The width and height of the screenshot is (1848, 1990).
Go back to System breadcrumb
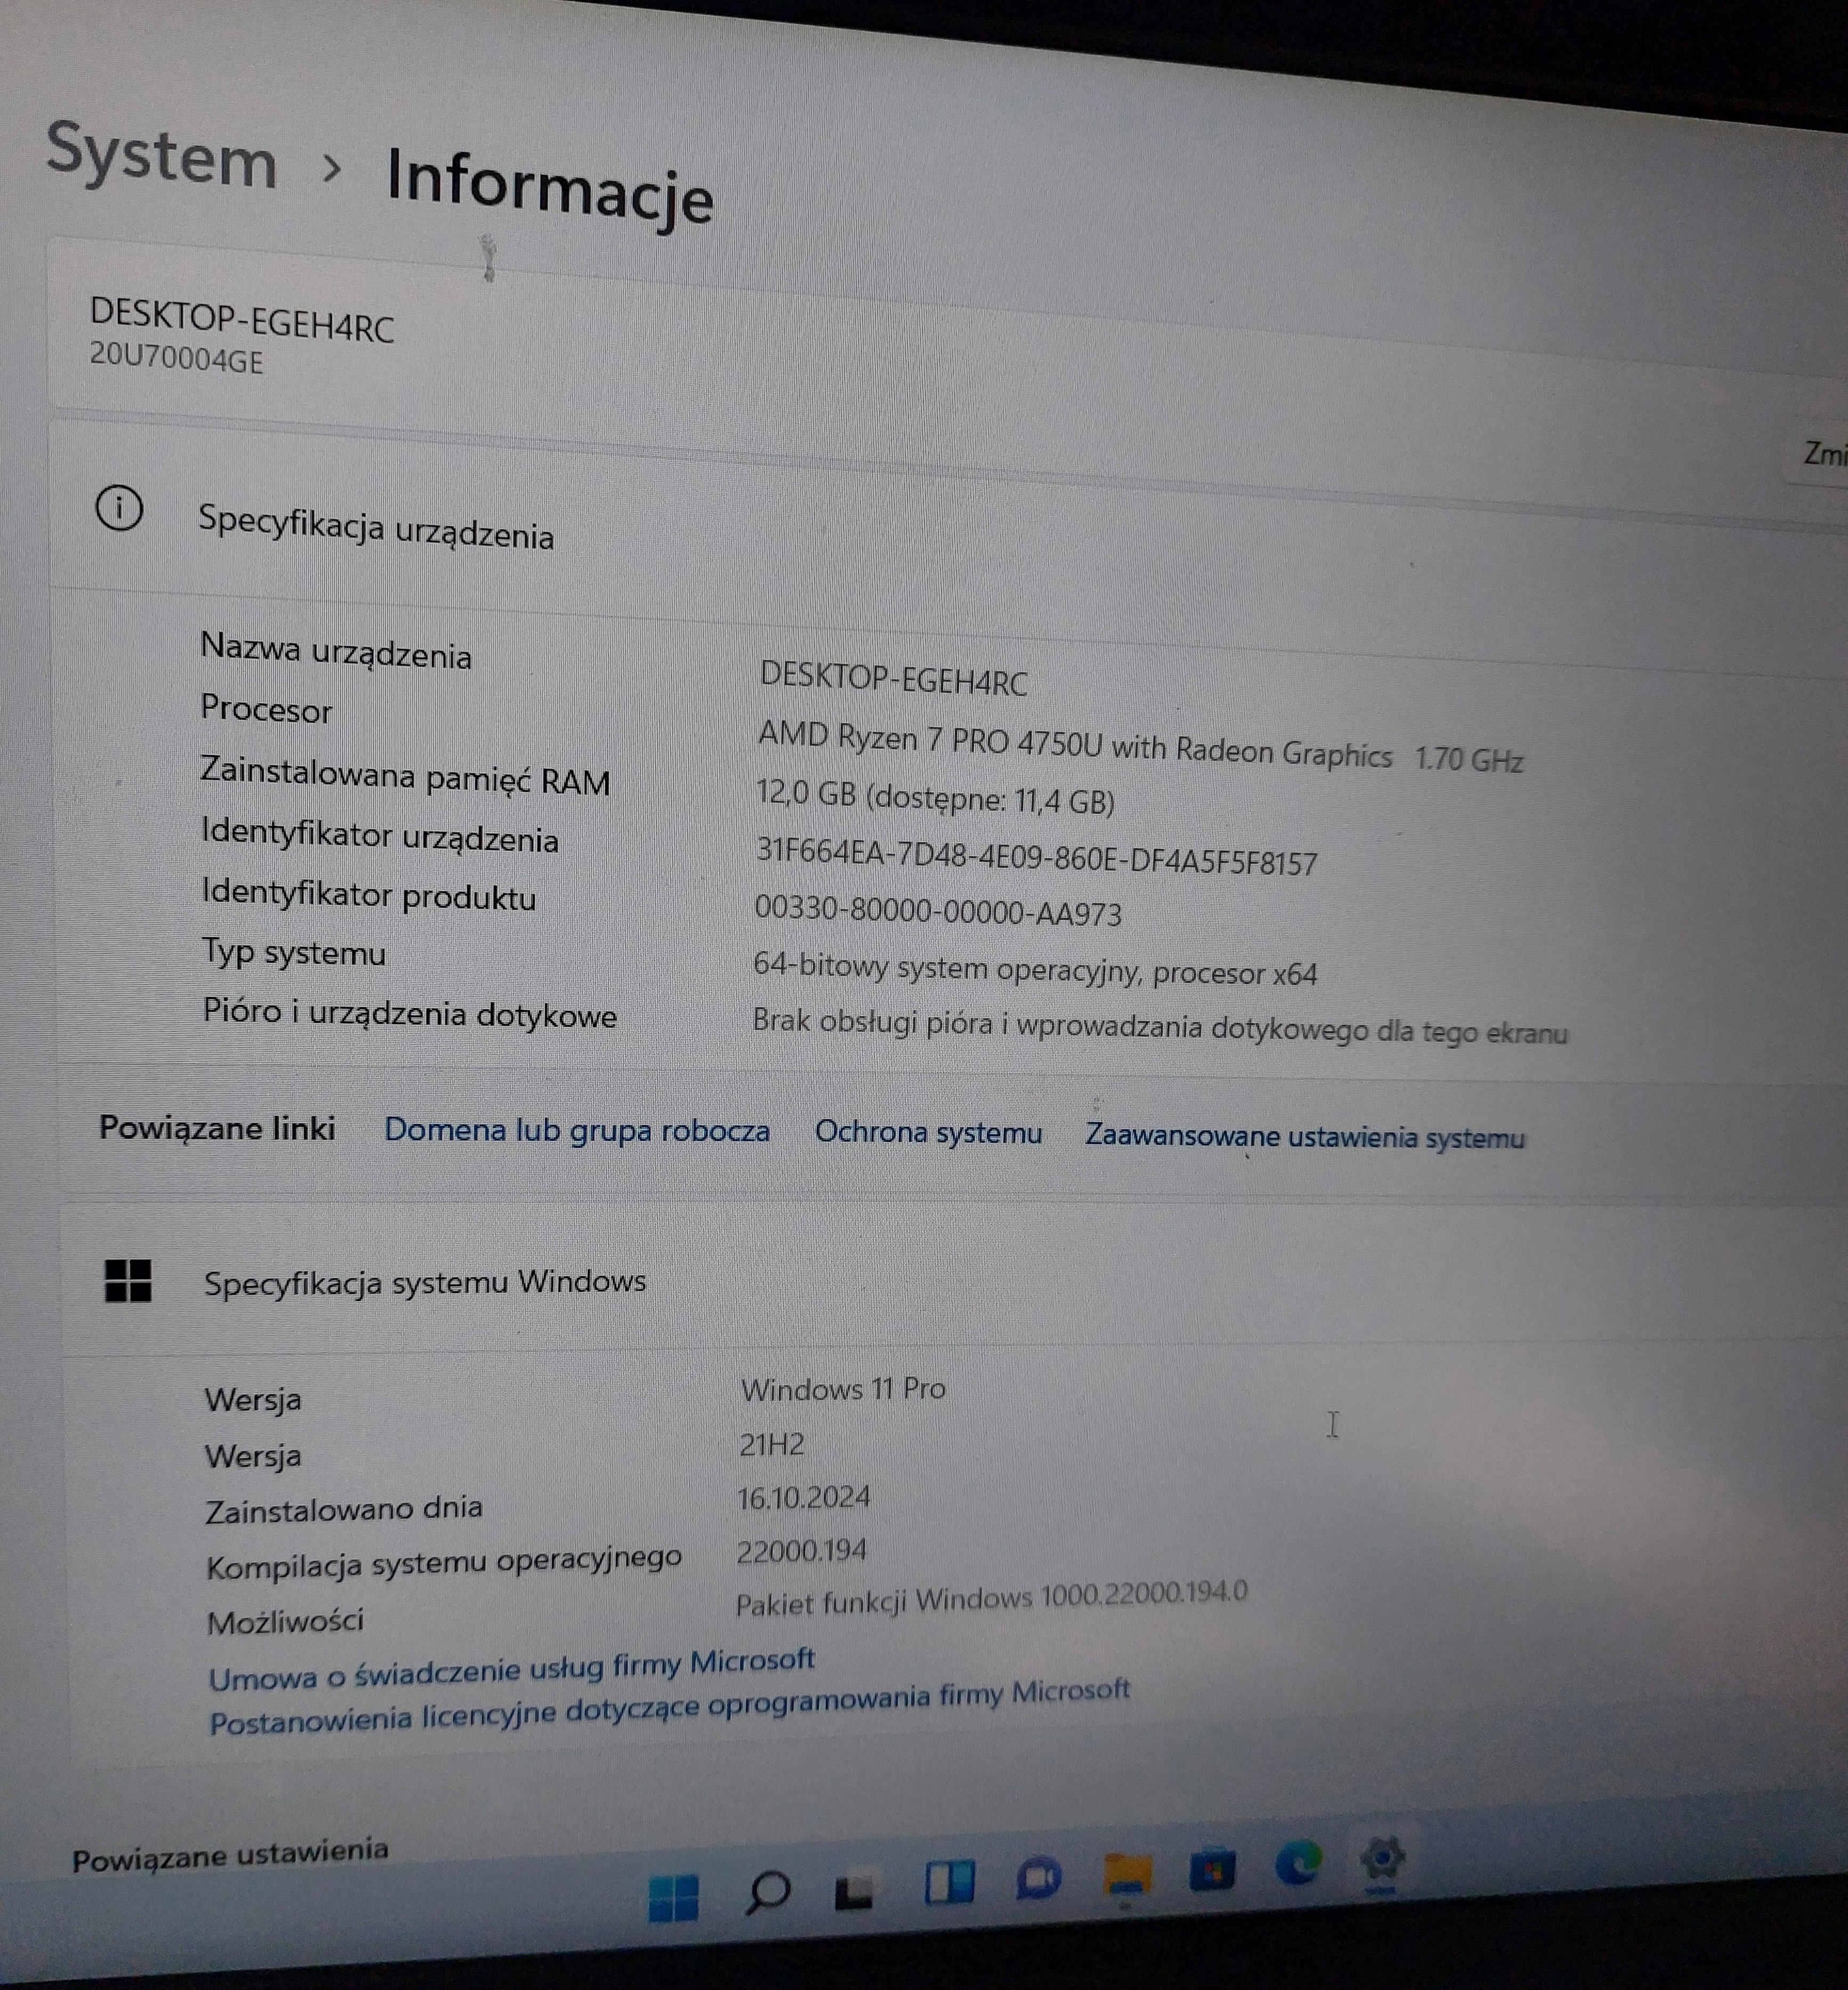point(162,155)
